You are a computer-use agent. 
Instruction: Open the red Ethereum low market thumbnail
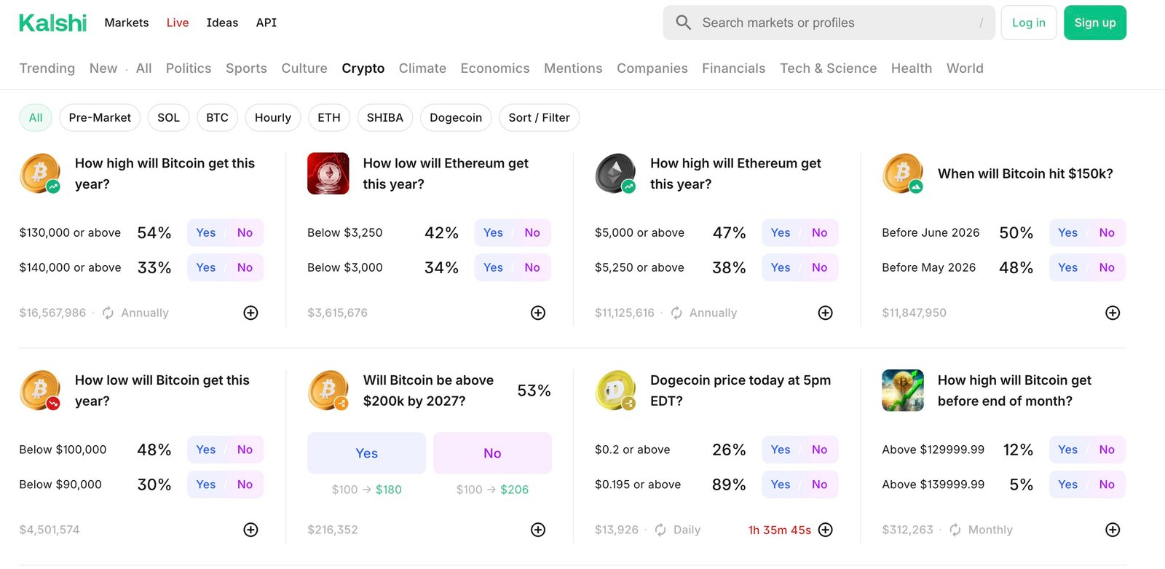[x=328, y=173]
